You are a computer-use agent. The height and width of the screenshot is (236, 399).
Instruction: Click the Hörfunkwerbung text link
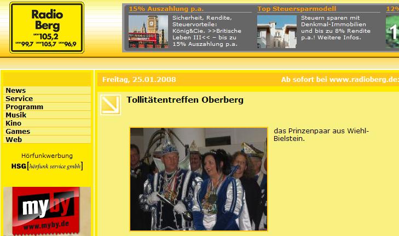pyautogui.click(x=47, y=156)
